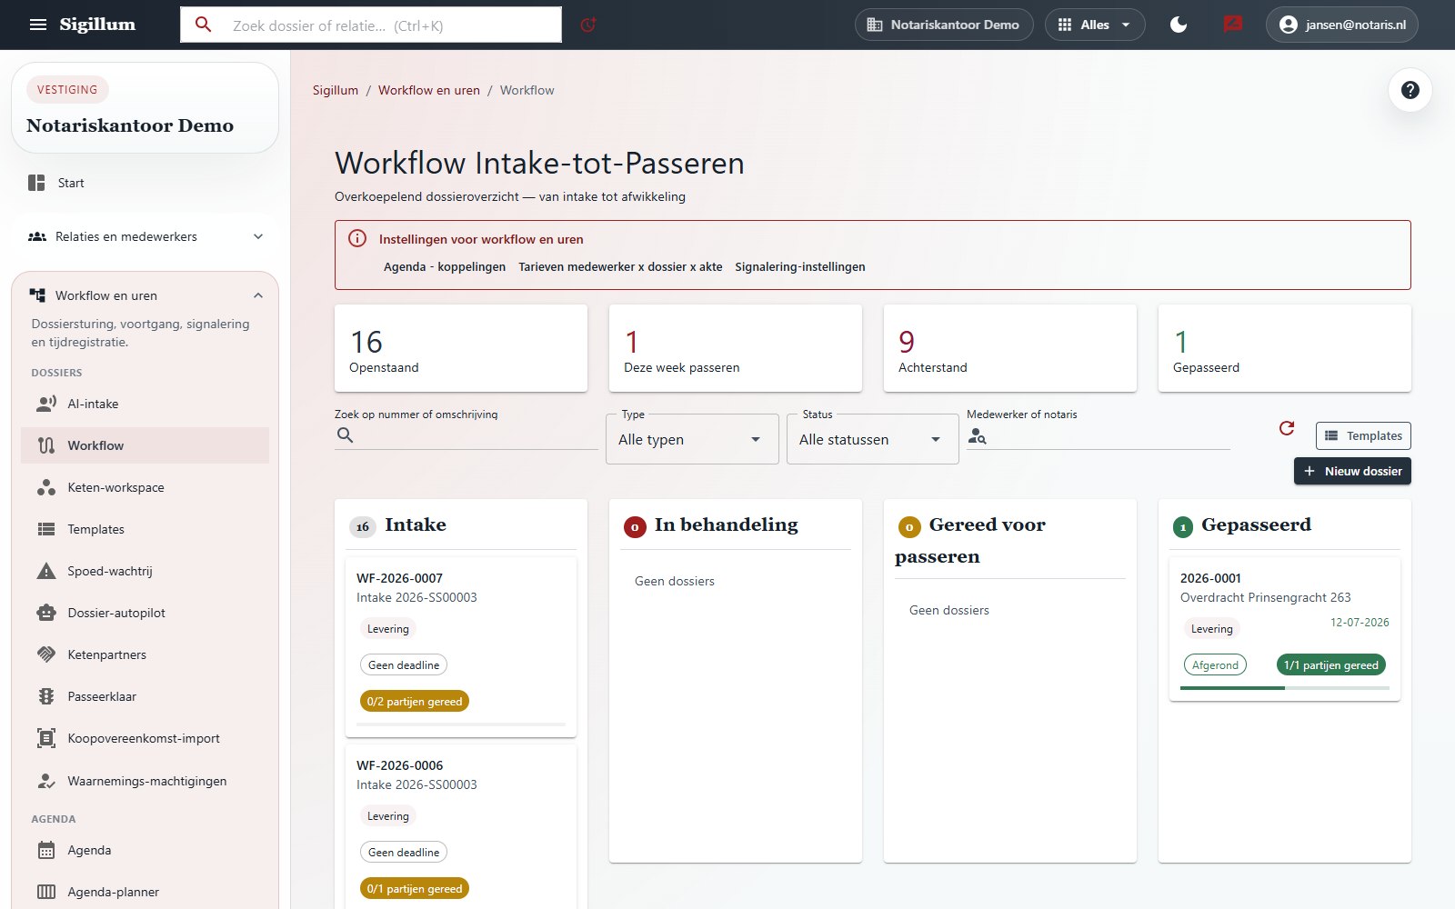Click the red refresh icon beside search bar
Image resolution: width=1455 pixels, height=909 pixels.
[x=588, y=25]
